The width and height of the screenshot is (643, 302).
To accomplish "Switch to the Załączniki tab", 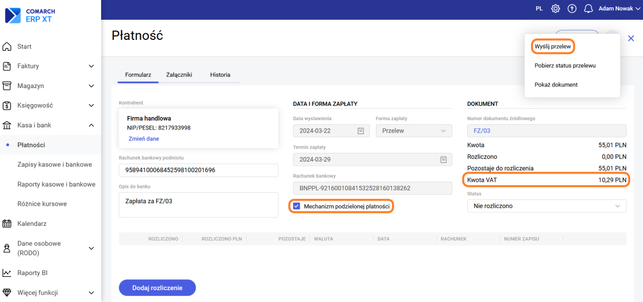I will pyautogui.click(x=179, y=75).
